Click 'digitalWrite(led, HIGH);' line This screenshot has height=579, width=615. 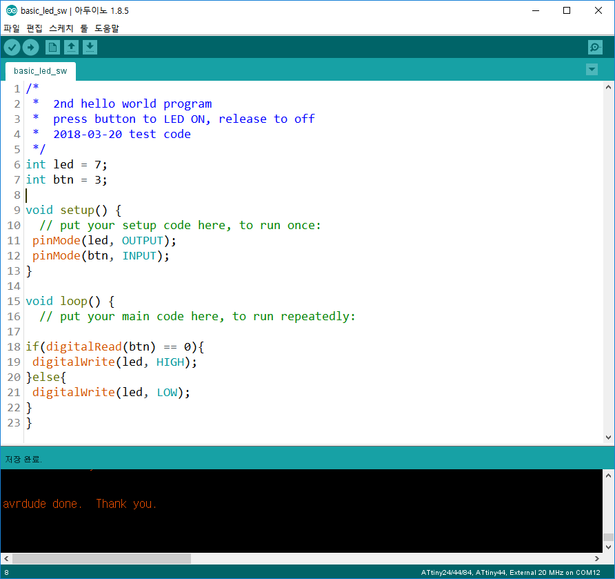(x=114, y=362)
